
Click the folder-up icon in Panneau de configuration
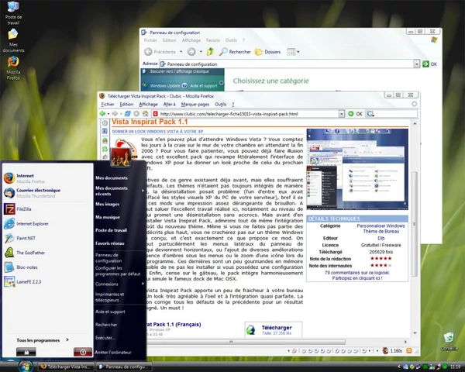click(x=210, y=52)
